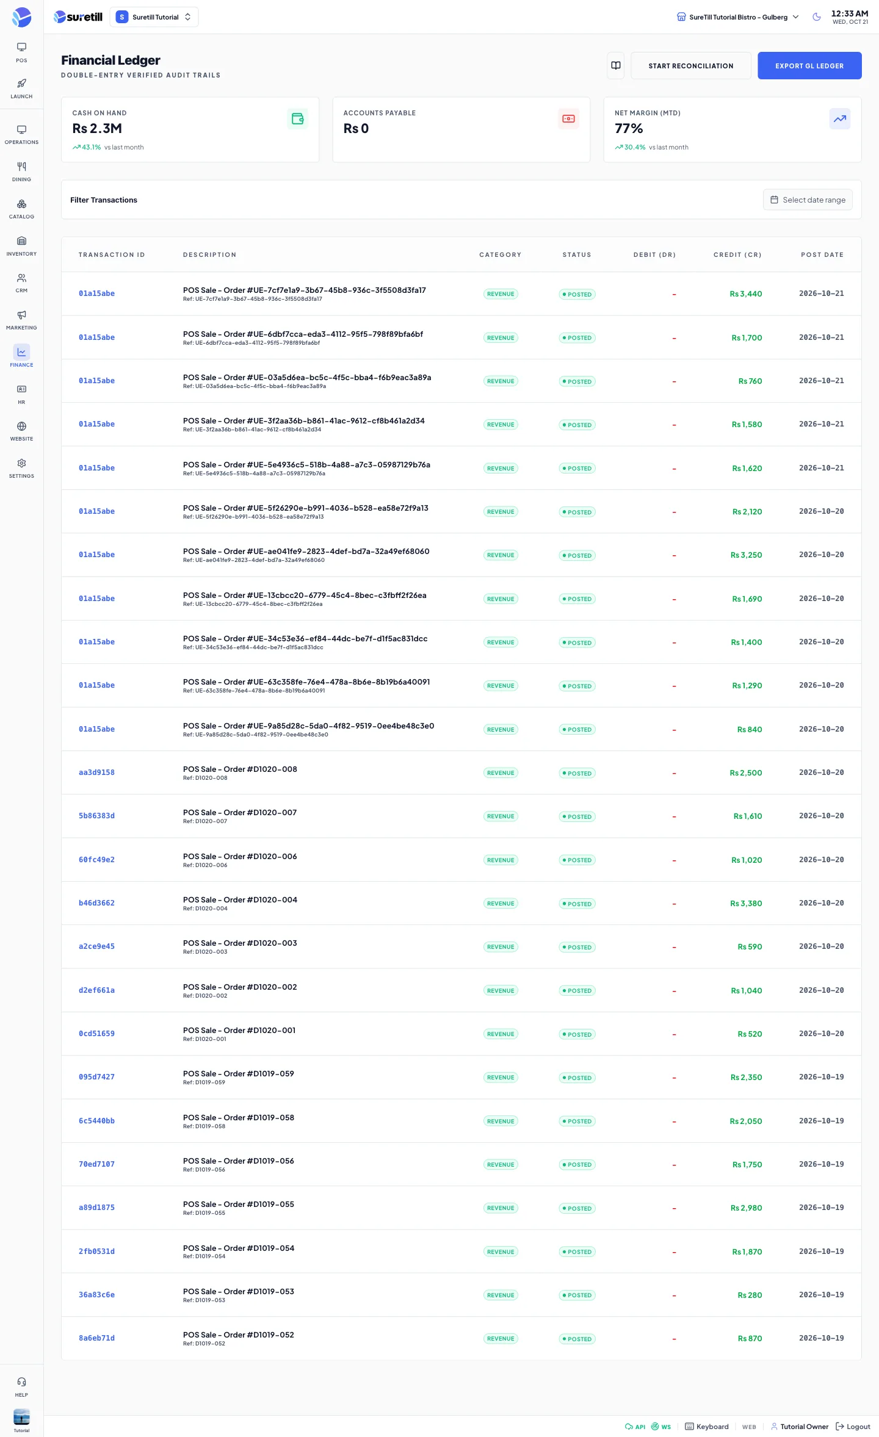Click the WS connection status indicator

[x=661, y=1427]
